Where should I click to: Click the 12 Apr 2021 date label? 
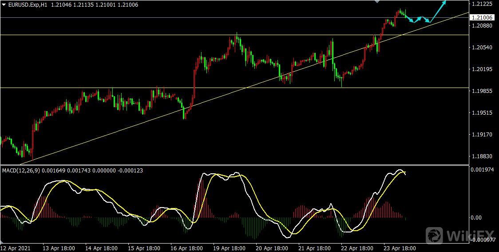[16, 248]
